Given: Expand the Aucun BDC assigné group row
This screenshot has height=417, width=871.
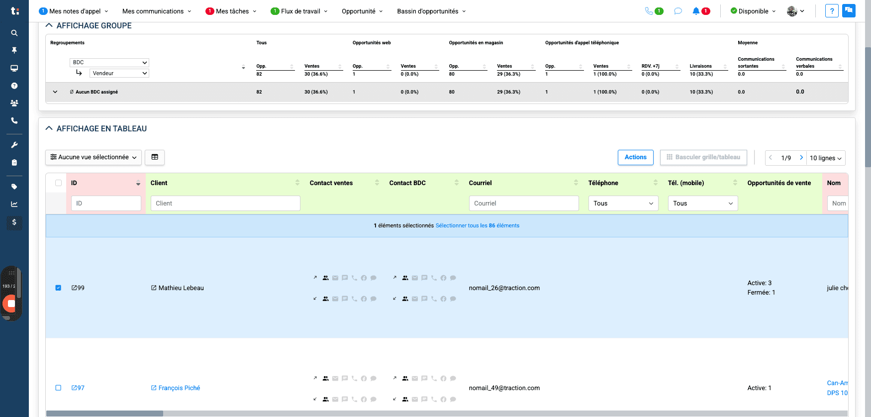Looking at the screenshot, I should (x=55, y=92).
